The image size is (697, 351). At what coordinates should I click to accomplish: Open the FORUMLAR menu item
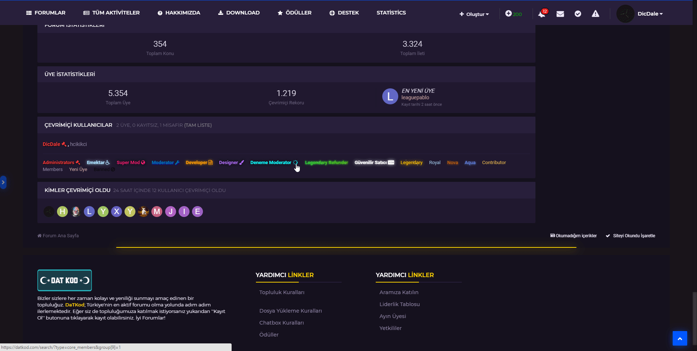pyautogui.click(x=46, y=13)
